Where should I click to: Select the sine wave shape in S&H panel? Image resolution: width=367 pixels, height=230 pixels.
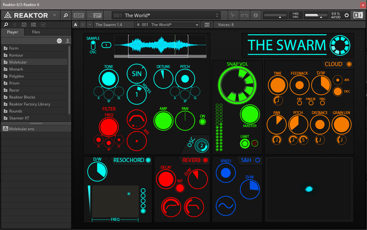225,205
